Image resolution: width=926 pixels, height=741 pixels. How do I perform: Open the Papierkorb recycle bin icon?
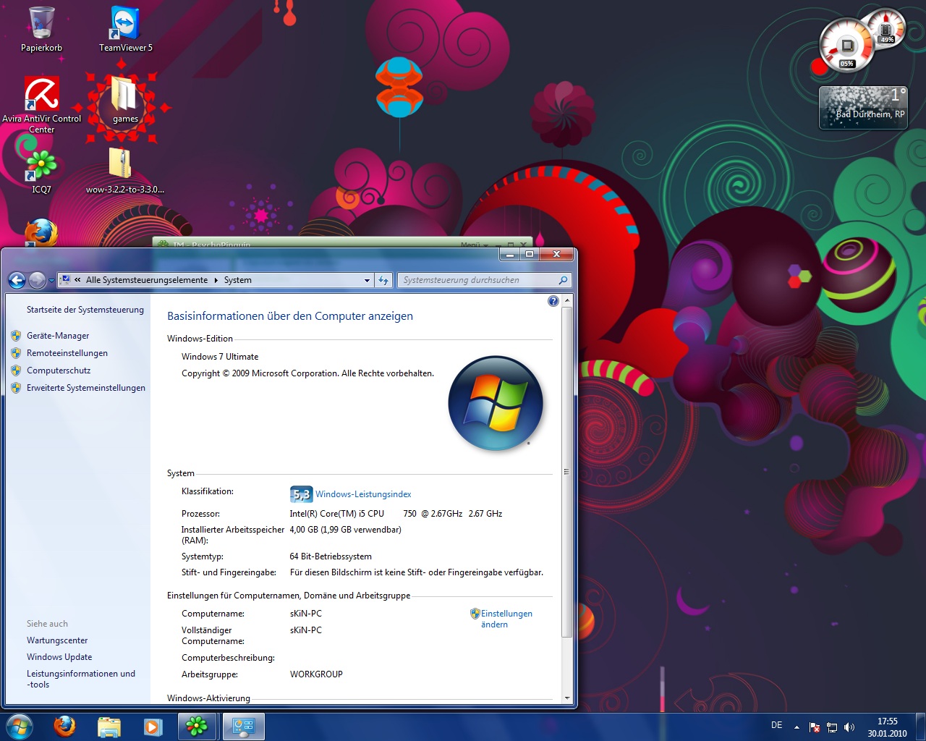coord(41,30)
